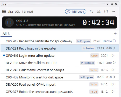This screenshot has height=97, width=121.
Task: Start timer for DEV-245 Dark theme
Action: click(113, 70)
